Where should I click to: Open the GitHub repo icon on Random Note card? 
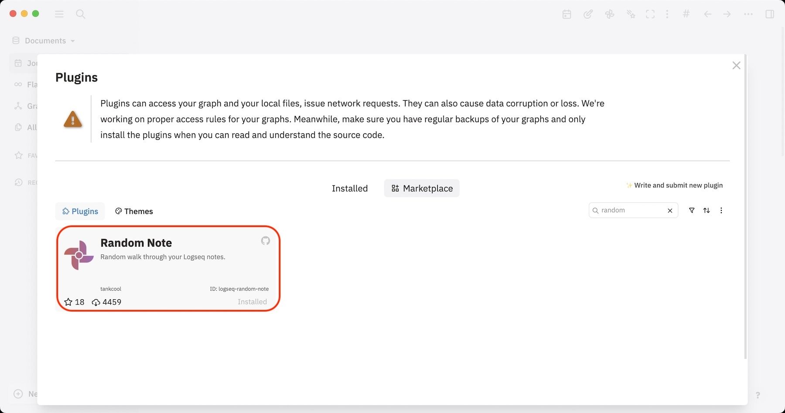pyautogui.click(x=265, y=241)
